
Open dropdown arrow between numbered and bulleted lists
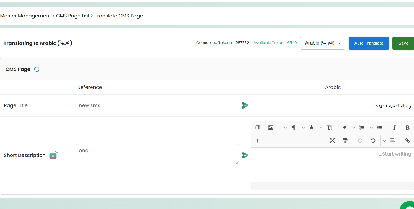pyautogui.click(x=371, y=128)
